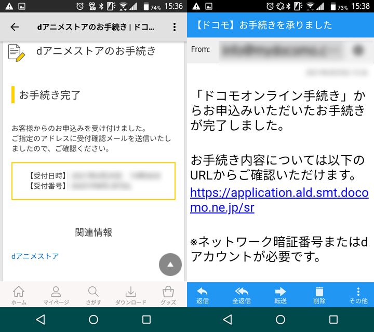374x332 pixels.
Task: Tap 返信 reply button in mail toolbar
Action: pos(202,296)
